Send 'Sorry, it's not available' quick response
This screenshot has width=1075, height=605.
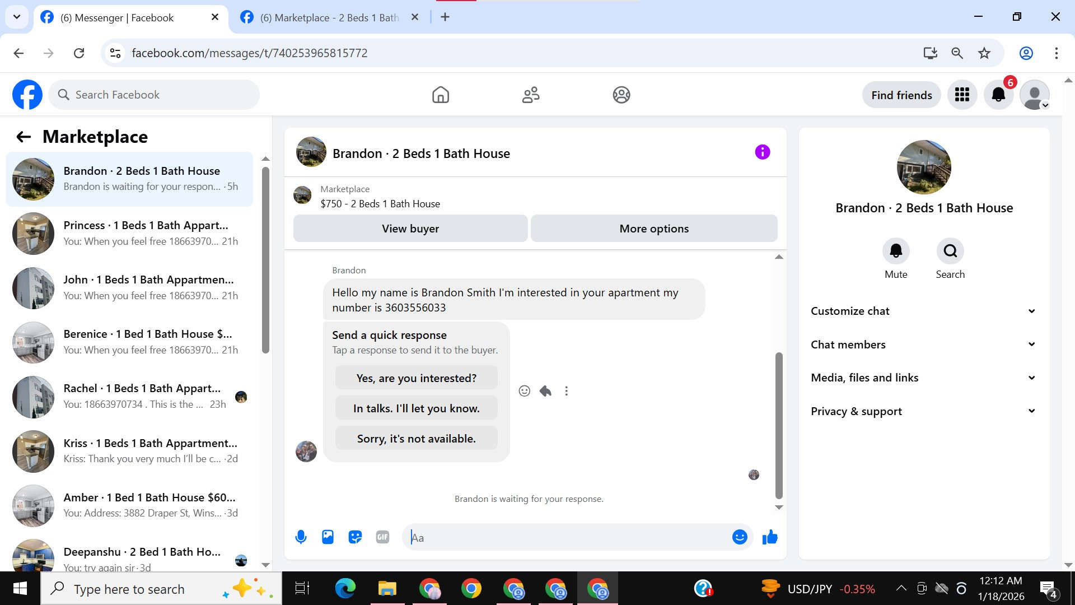pyautogui.click(x=416, y=439)
